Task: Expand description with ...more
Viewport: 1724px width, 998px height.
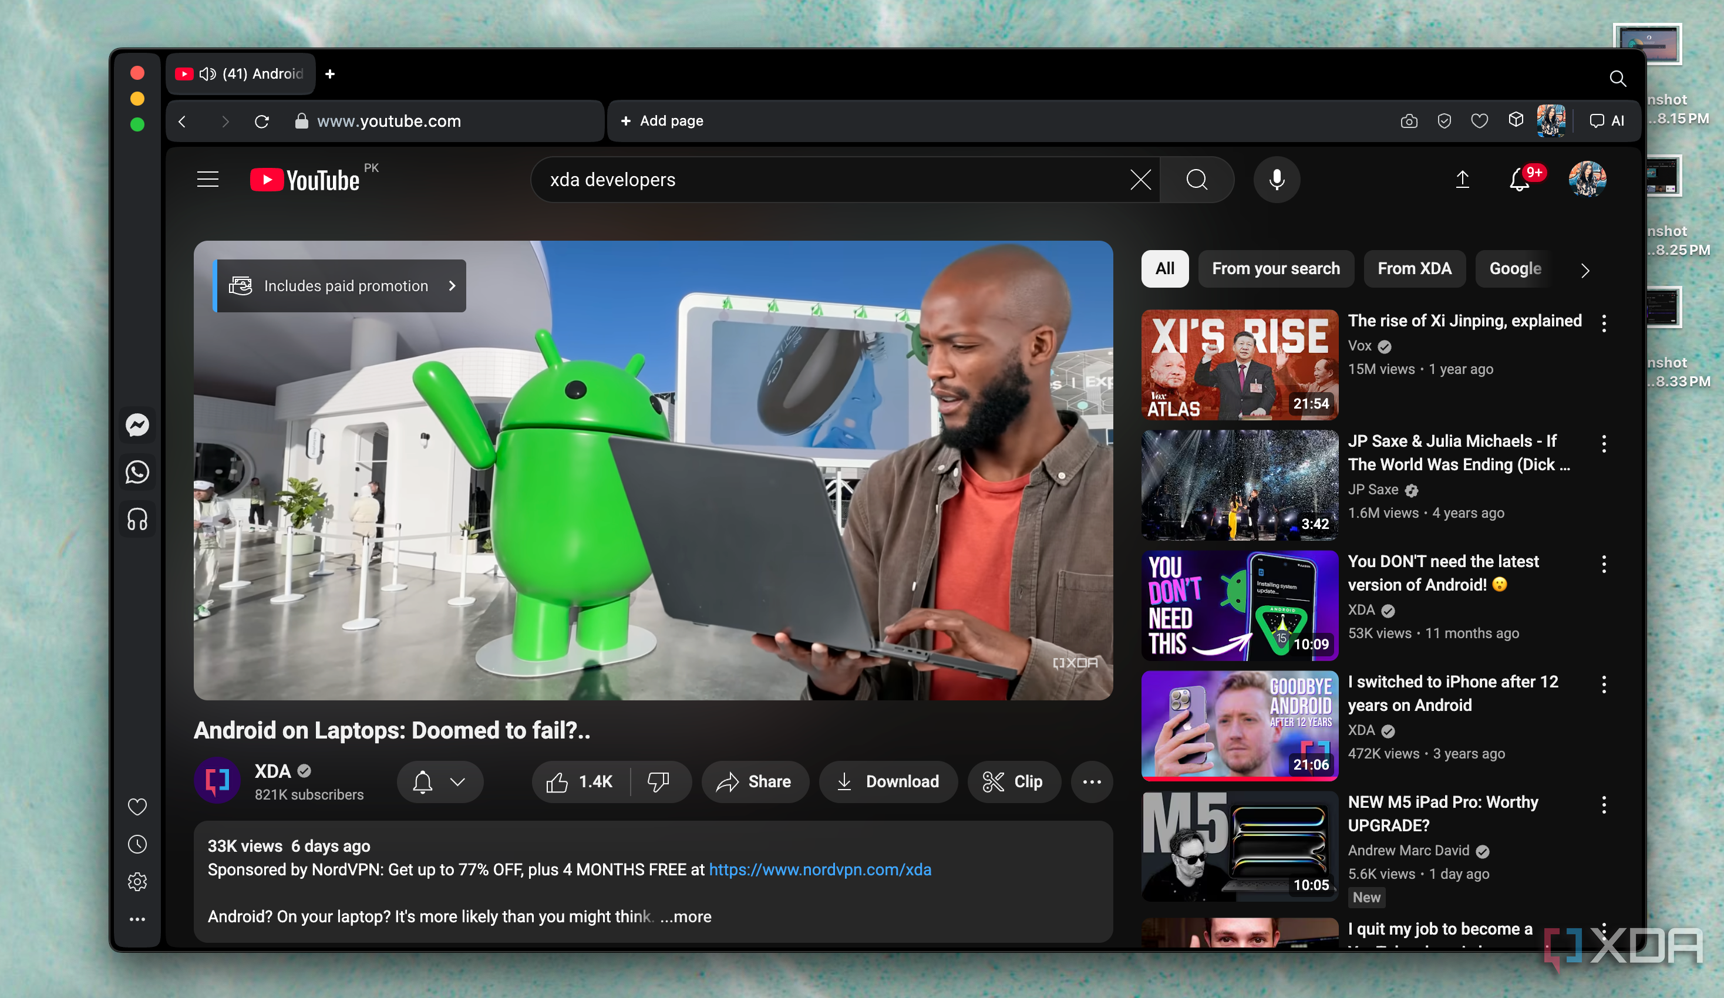Action: click(686, 916)
